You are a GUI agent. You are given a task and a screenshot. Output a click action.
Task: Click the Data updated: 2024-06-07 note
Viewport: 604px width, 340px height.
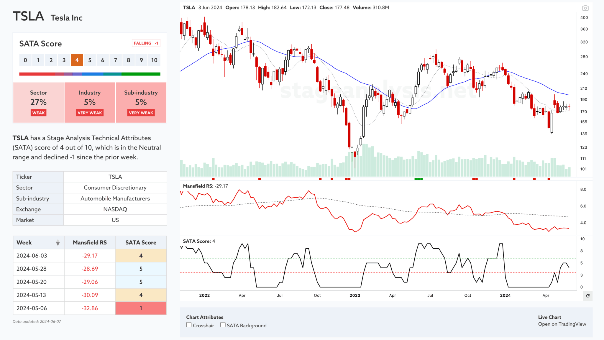[x=37, y=322]
